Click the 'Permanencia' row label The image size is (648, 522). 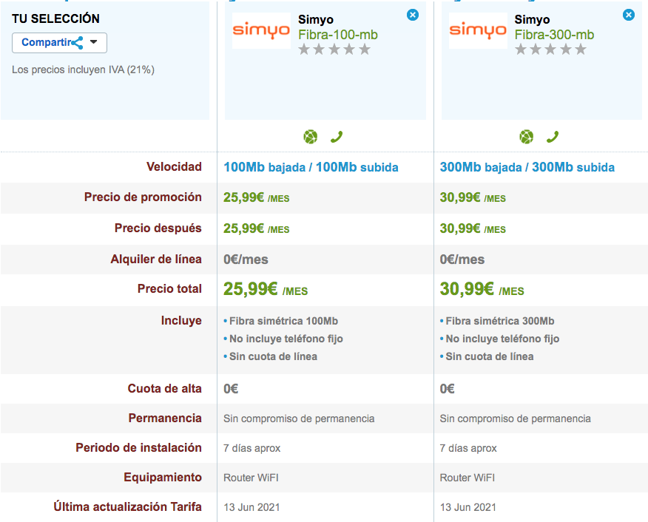tap(165, 418)
